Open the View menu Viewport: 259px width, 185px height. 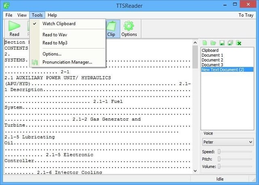pyautogui.click(x=22, y=15)
